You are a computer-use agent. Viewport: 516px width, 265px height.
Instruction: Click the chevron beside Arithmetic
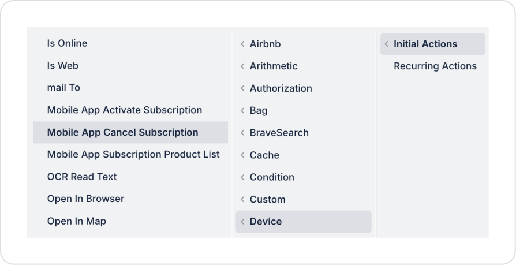tap(242, 66)
